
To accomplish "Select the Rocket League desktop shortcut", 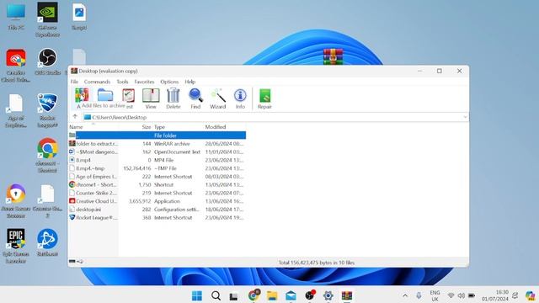I will pyautogui.click(x=47, y=110).
